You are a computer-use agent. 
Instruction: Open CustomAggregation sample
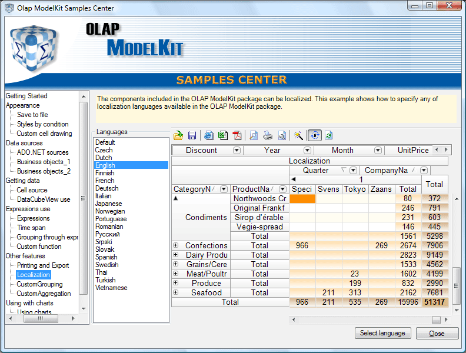(x=44, y=294)
